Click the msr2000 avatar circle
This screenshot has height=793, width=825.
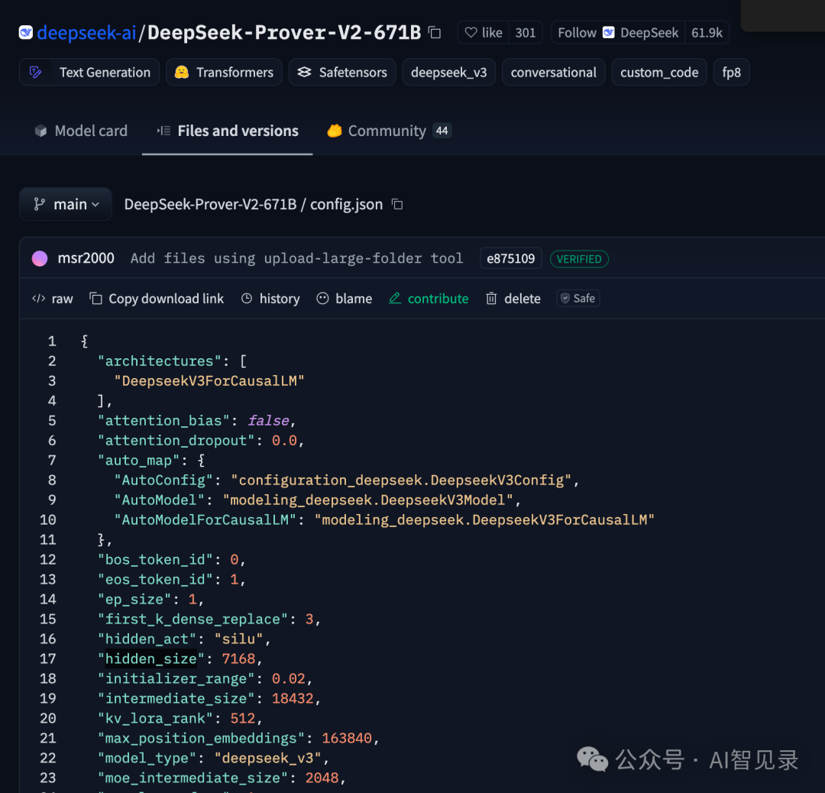pyautogui.click(x=40, y=258)
